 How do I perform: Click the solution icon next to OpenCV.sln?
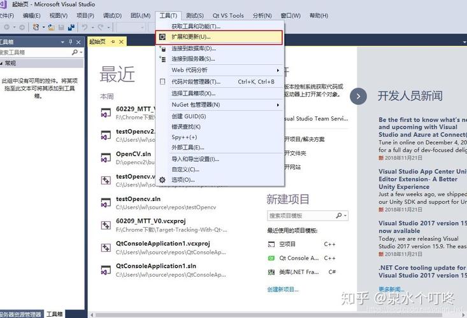106,158
